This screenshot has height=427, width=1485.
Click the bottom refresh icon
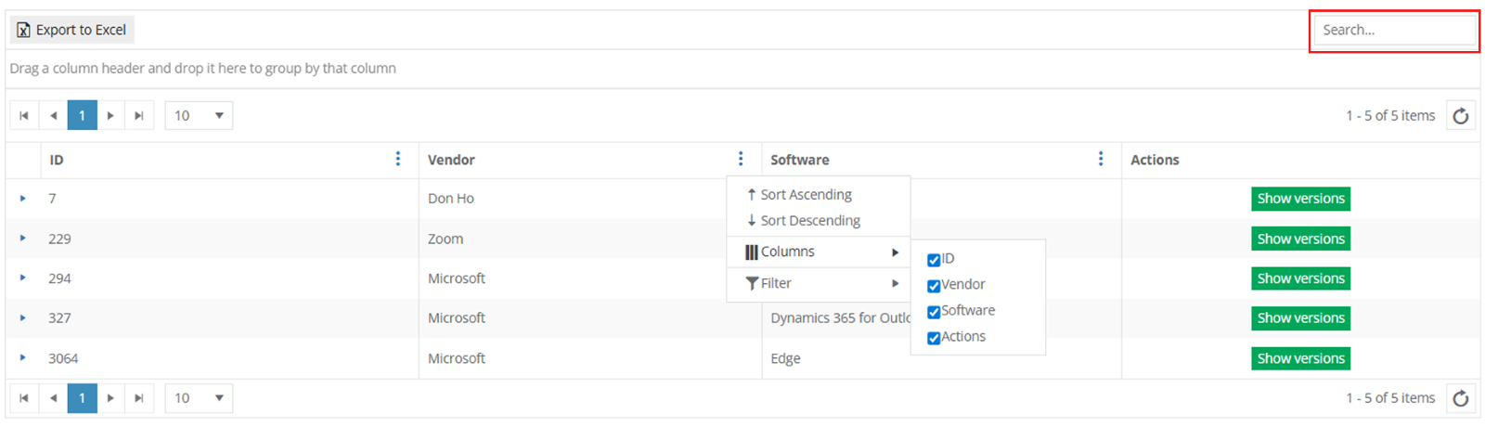1460,398
